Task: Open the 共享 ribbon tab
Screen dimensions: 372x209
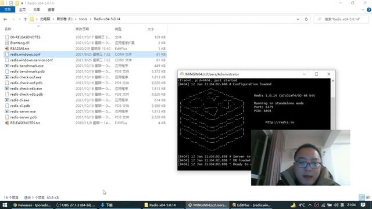Action: coord(37,10)
